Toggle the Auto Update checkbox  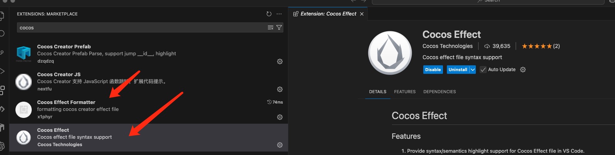pos(483,70)
